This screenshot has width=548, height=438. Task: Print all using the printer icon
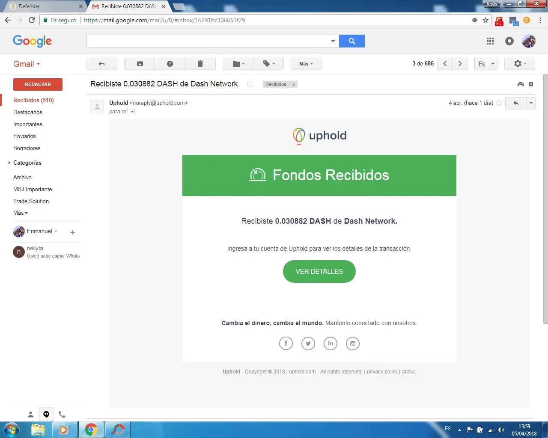[x=521, y=85]
